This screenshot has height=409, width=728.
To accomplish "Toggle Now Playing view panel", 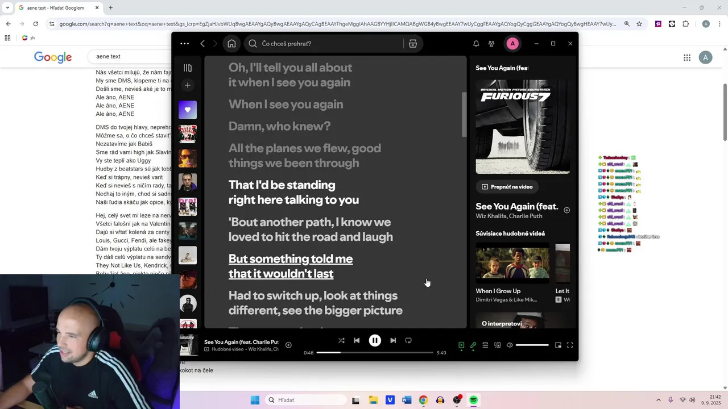I will point(461,345).
